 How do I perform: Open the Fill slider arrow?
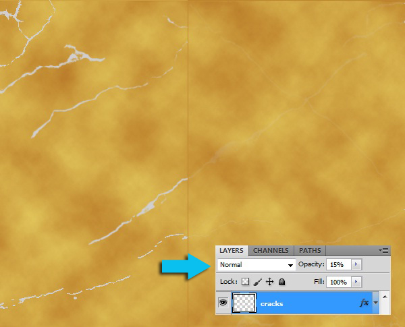coord(357,282)
